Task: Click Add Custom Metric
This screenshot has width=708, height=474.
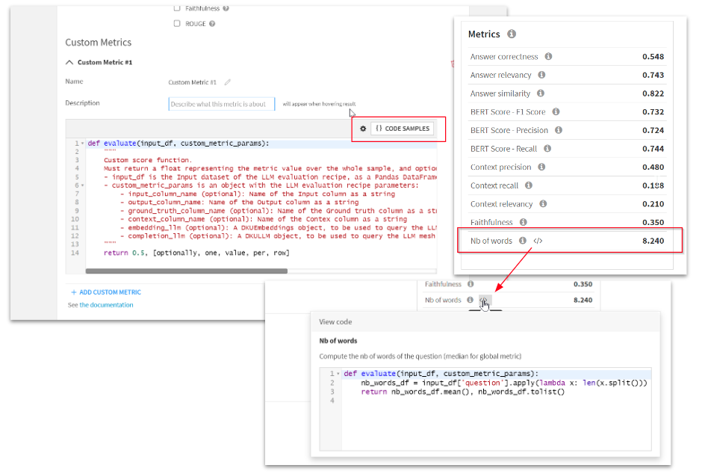Action: pyautogui.click(x=105, y=292)
